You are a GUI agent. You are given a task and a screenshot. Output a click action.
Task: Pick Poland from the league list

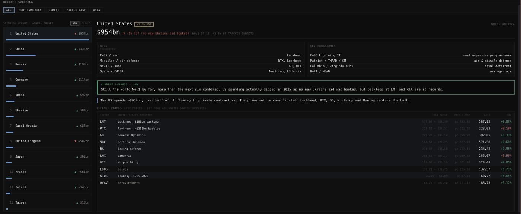pyautogui.click(x=48, y=188)
